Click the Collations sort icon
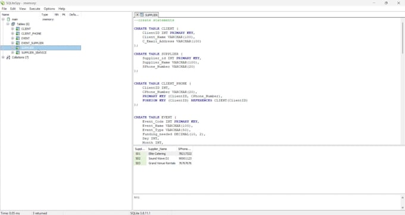Image resolution: width=405 pixels, height=215 pixels. point(8,57)
